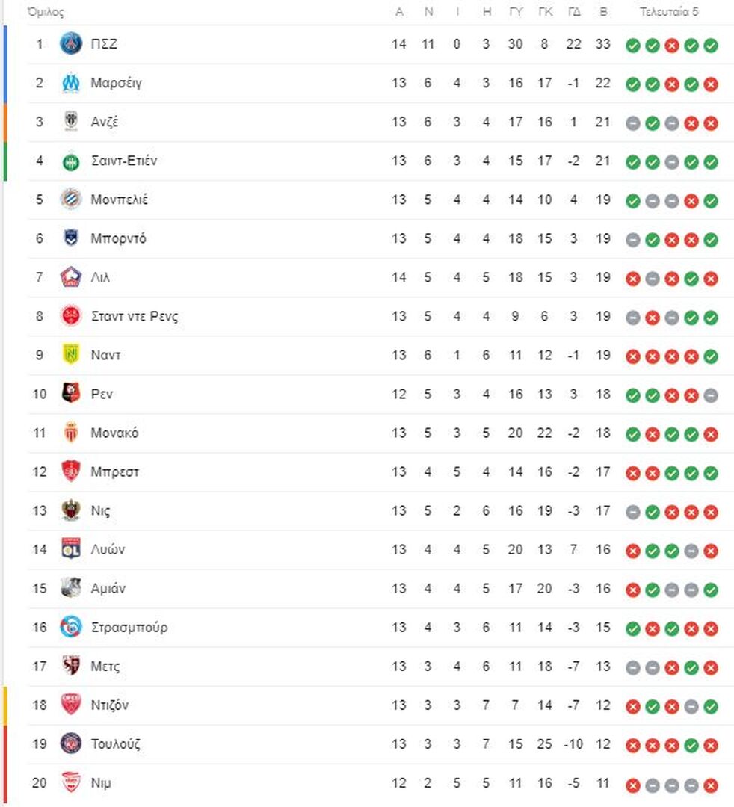Viewport: 734px width, 807px height.
Task: Click the ΓΔ goal difference header
Action: (x=574, y=12)
